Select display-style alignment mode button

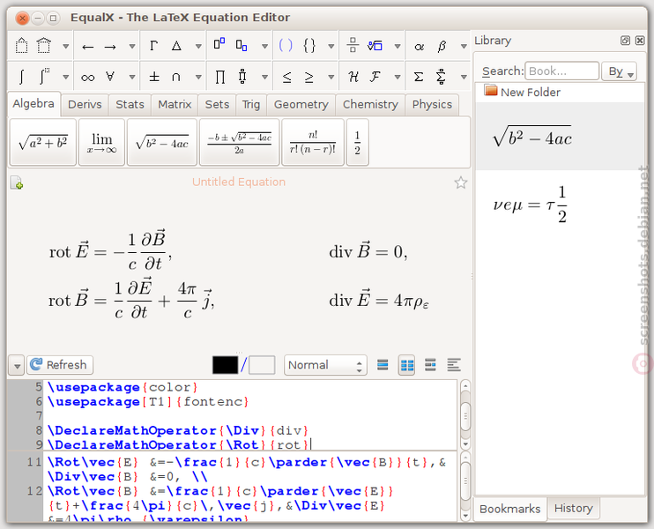pos(383,365)
